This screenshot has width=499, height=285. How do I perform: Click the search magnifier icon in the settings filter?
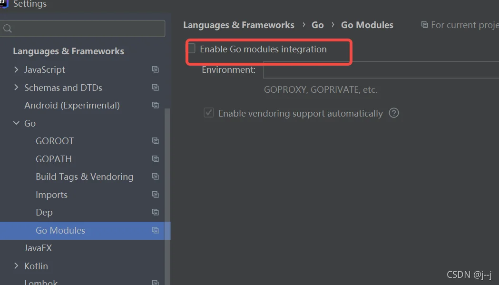pos(8,29)
